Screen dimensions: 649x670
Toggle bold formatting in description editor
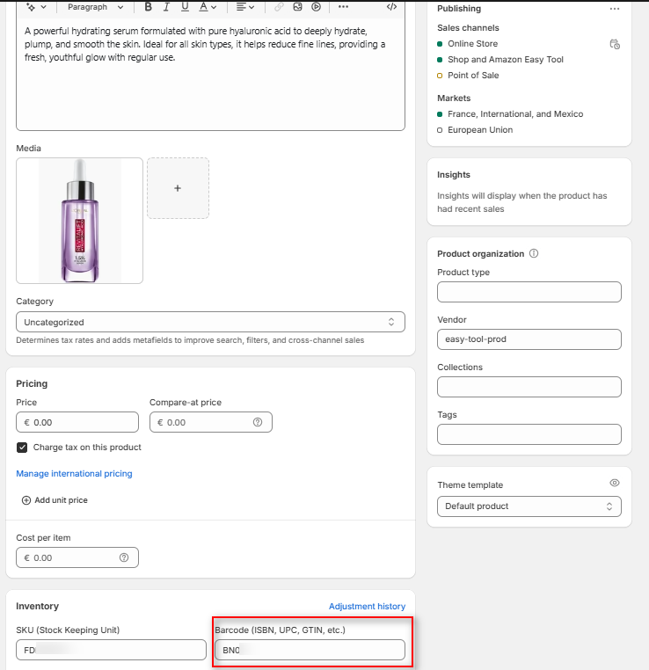(149, 7)
